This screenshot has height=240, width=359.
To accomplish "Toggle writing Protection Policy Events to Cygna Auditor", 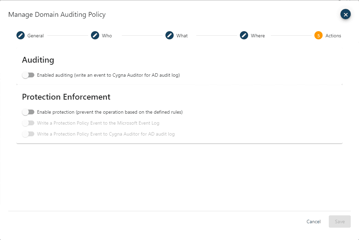I will point(28,134).
